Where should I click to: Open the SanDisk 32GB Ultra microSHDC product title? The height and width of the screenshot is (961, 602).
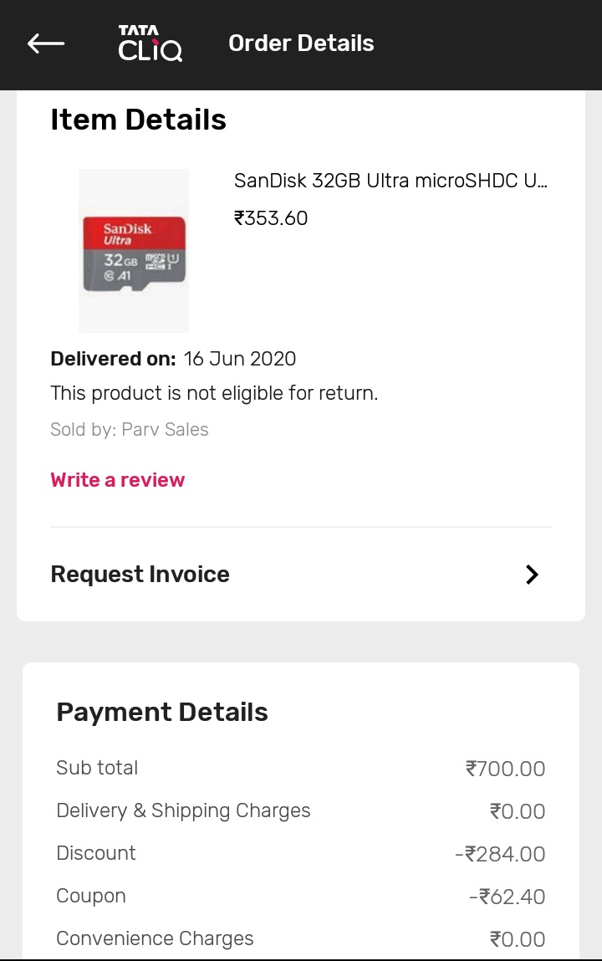click(x=390, y=181)
